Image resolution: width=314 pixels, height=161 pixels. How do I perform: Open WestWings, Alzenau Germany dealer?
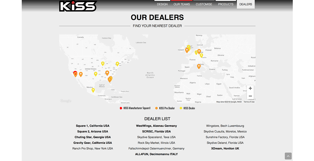pyautogui.click(x=156, y=126)
